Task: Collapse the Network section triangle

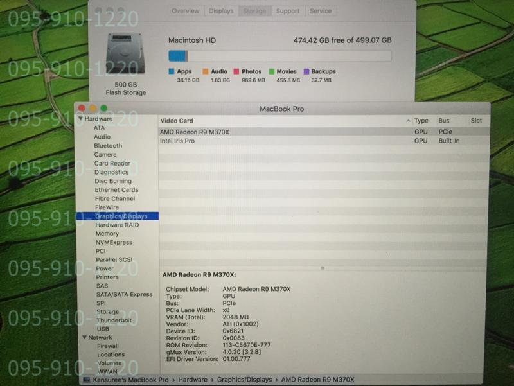Action: [84, 337]
